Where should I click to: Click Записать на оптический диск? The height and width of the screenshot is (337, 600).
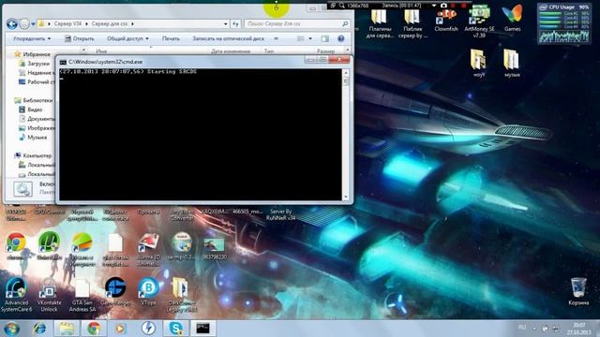pyautogui.click(x=228, y=38)
